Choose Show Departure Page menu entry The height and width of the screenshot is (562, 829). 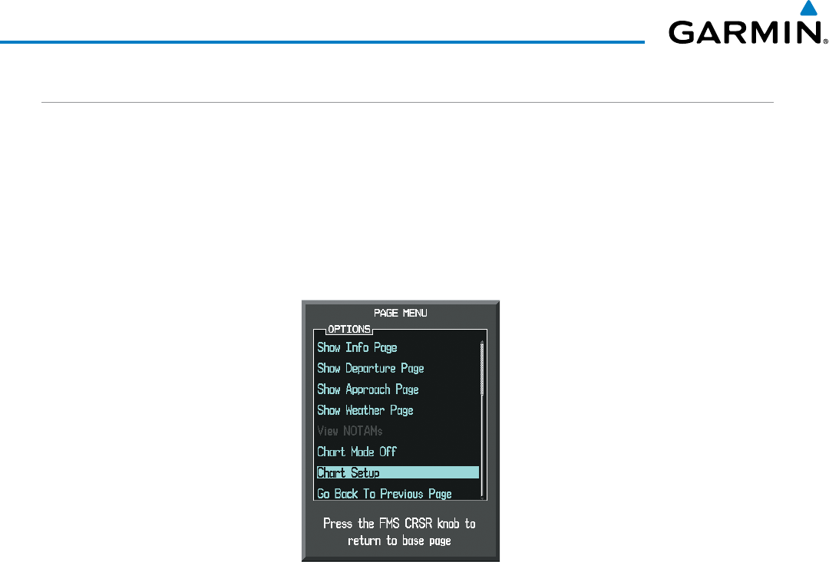[371, 368]
